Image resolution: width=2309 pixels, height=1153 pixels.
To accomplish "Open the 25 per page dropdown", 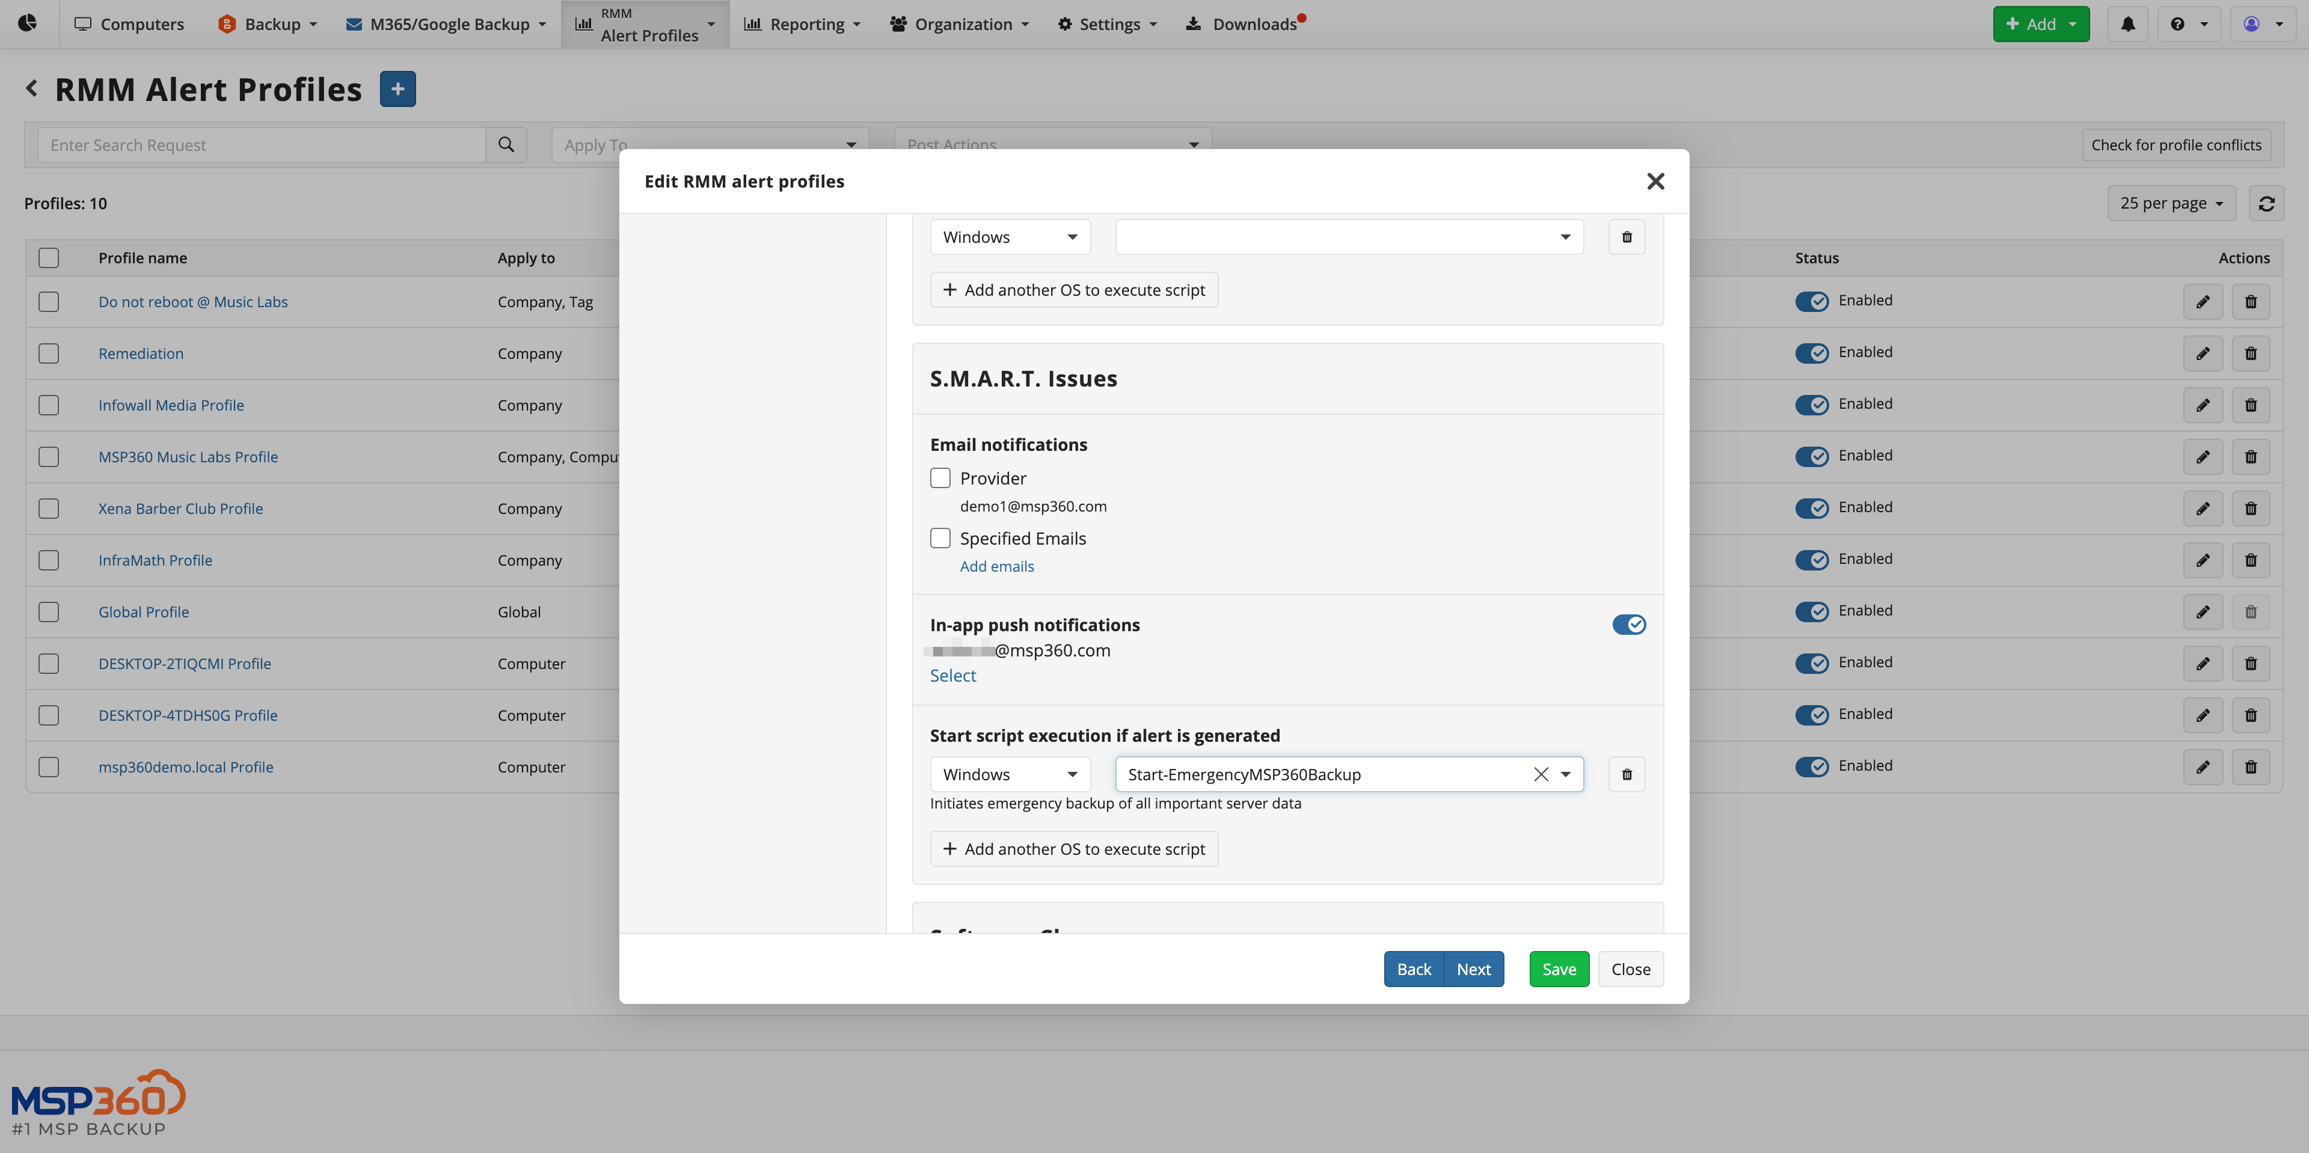I will (2171, 203).
